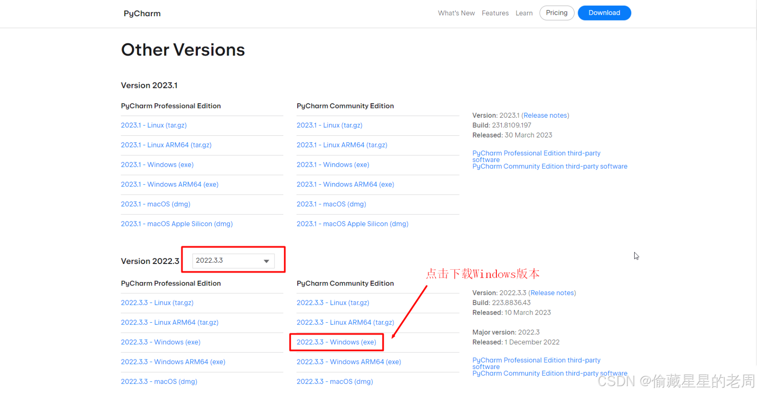Screen dimensions: 757x394
Task: Open the What's New page
Action: [456, 13]
